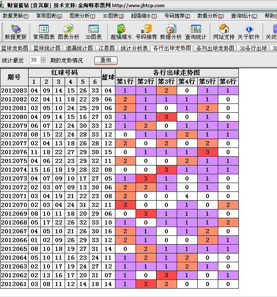277x297 pixels.
Task: Open 号码推荐 from the toolbar
Action: pyautogui.click(x=146, y=32)
